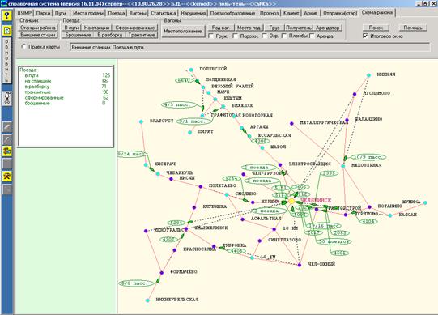
Task: Select the lower gray pen icon in sidebar
Action: tap(7, 139)
